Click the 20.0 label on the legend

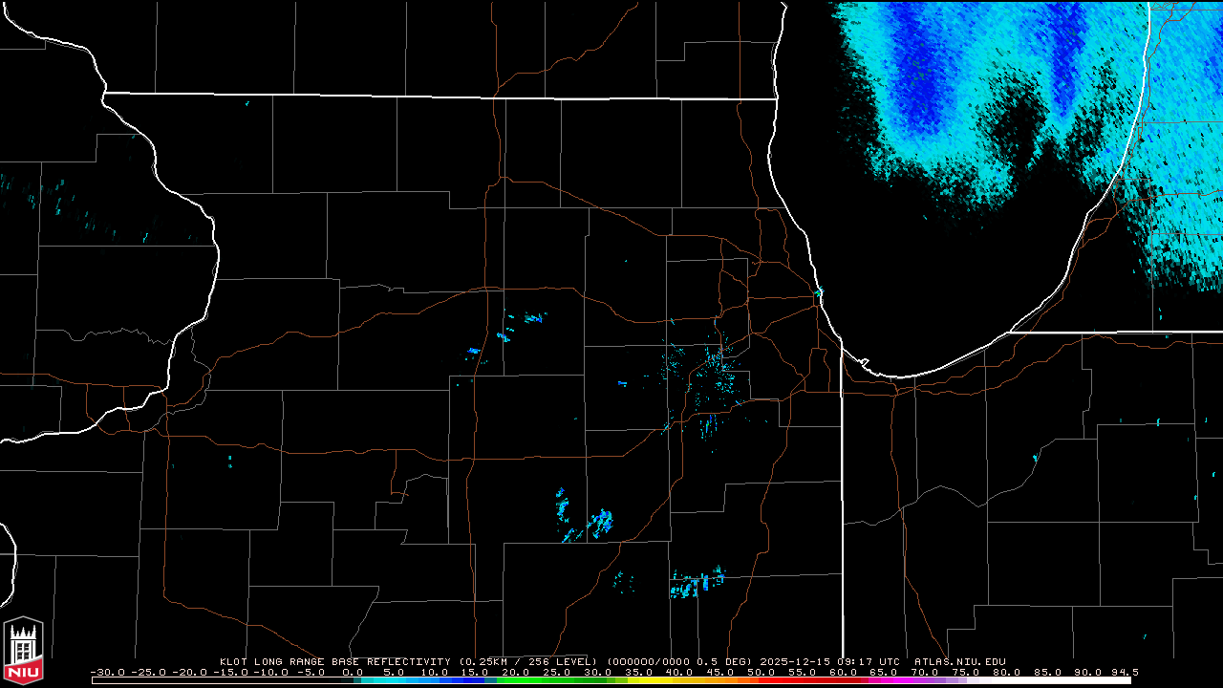pyautogui.click(x=516, y=672)
